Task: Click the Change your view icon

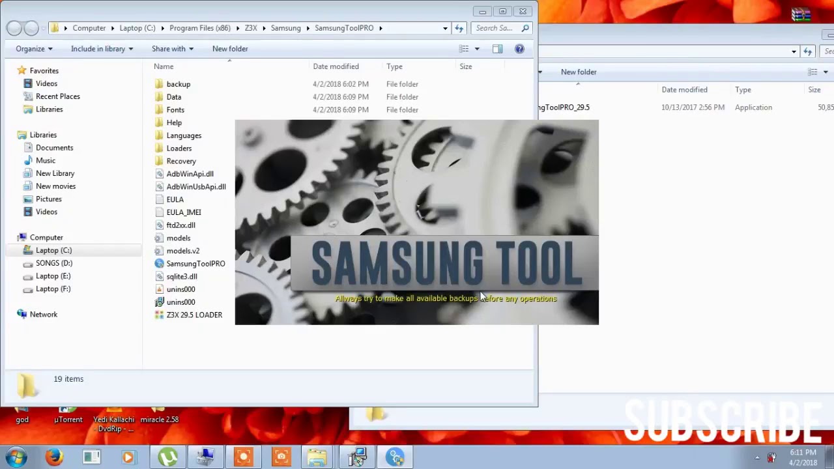Action: point(464,49)
